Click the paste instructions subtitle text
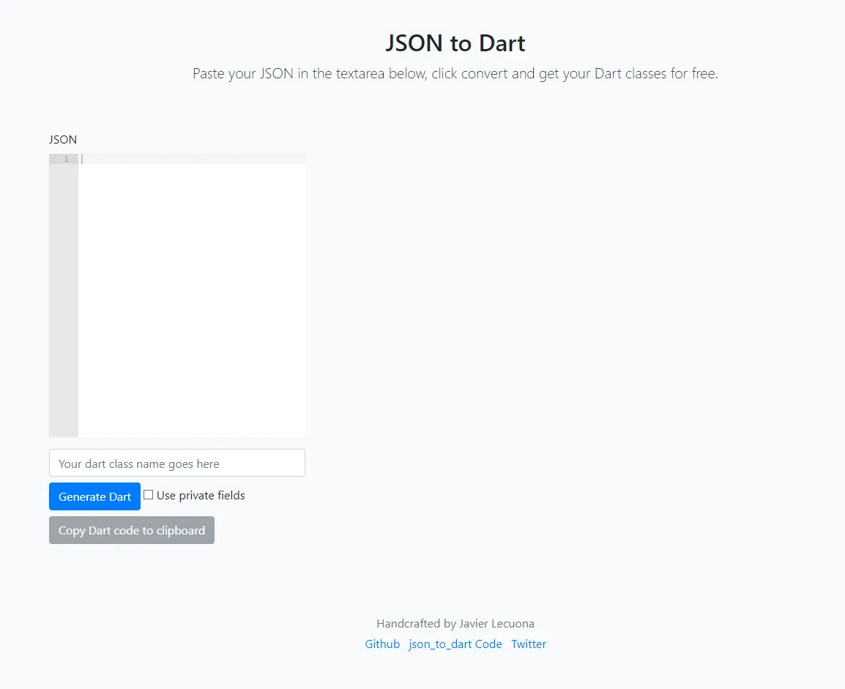The image size is (845, 689). coord(455,73)
